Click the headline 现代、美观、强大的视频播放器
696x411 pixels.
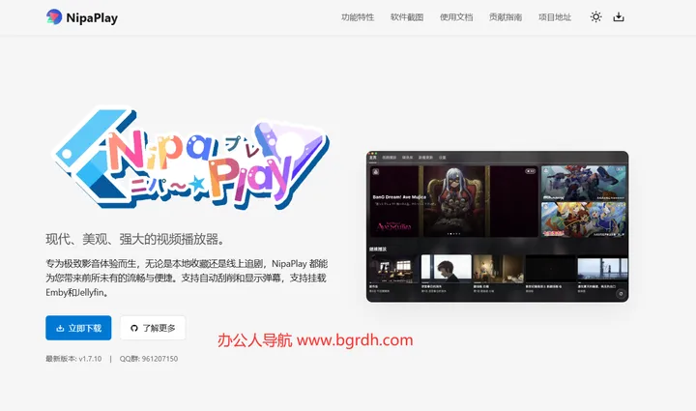point(135,239)
